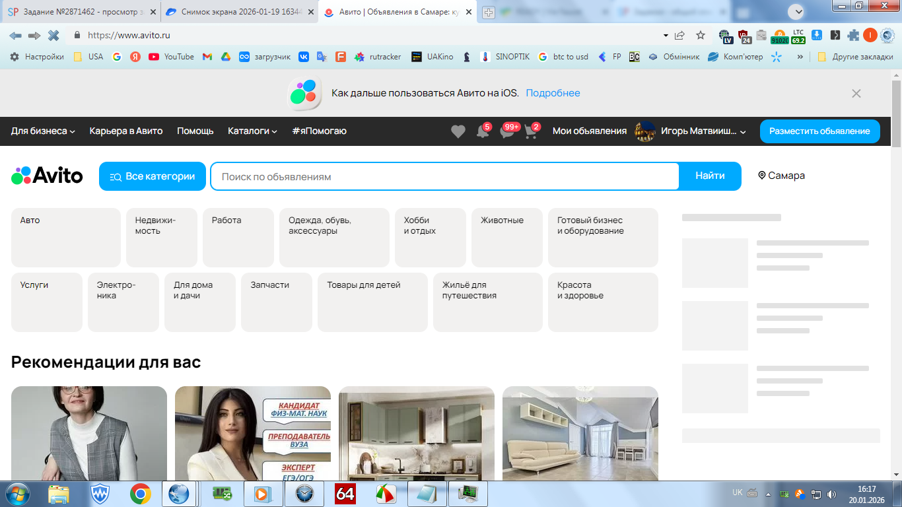
Task: Open the shopping cart icon
Action: [x=532, y=131]
